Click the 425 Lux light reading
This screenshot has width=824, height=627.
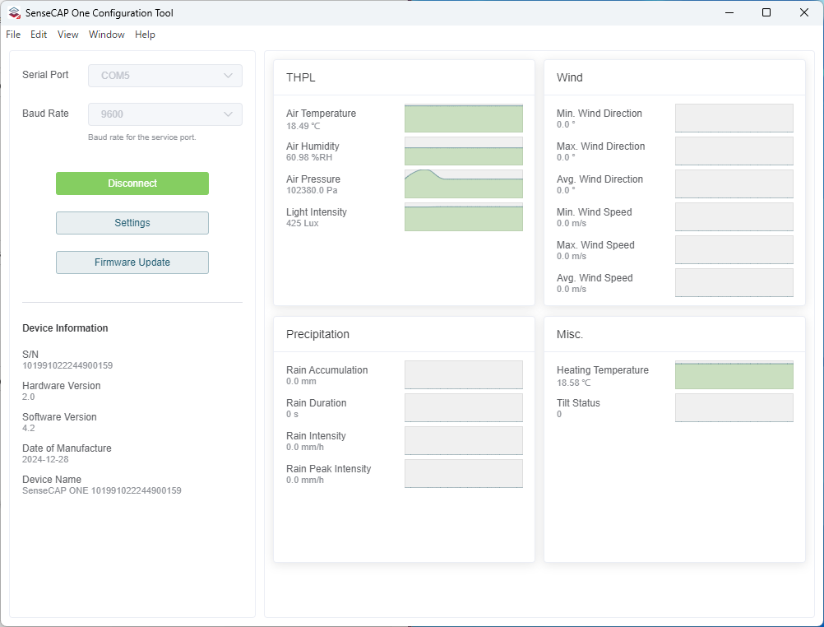click(302, 223)
